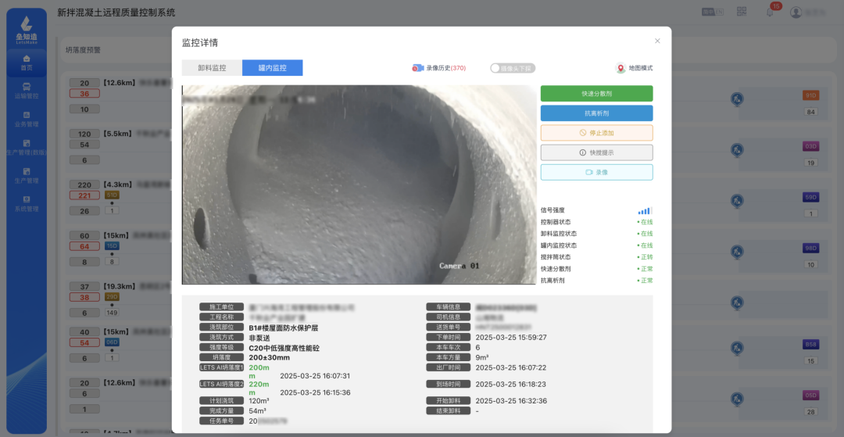
Task: Click the blue 抗离析剂 button
Action: click(x=596, y=113)
